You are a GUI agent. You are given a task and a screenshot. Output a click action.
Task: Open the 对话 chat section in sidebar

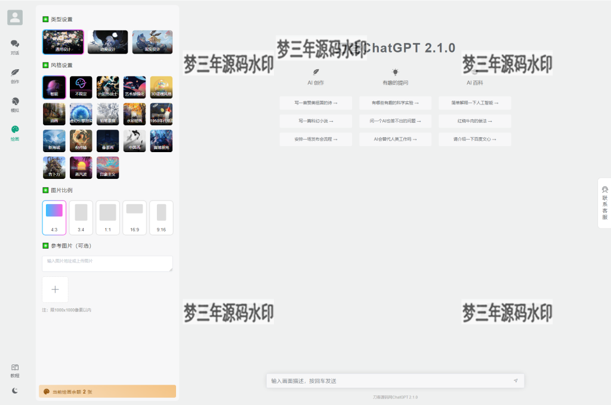15,47
